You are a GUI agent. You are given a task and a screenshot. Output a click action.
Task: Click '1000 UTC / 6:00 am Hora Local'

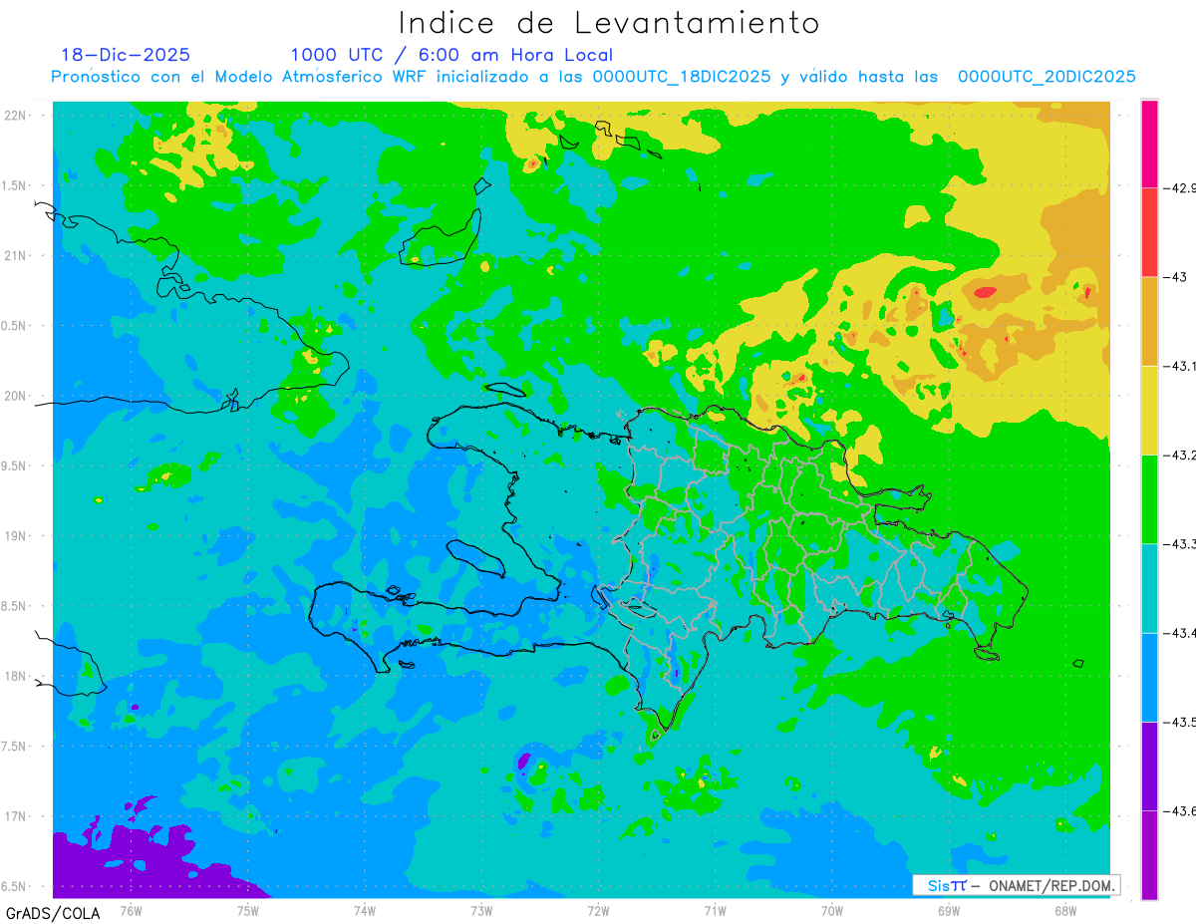coord(451,55)
